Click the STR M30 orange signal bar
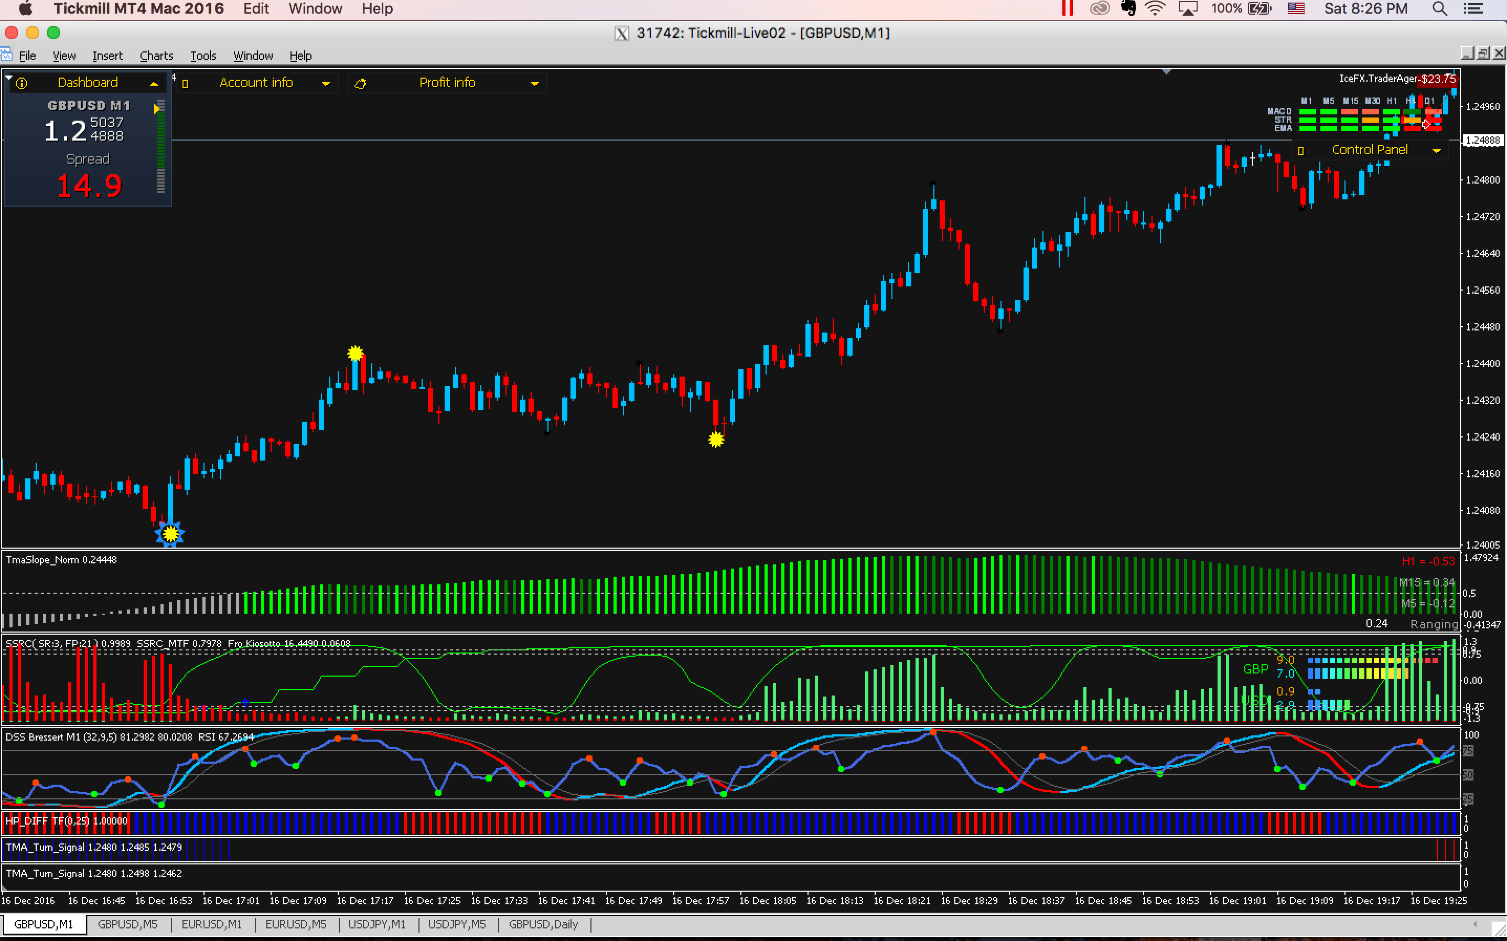Viewport: 1507px width, 941px height. [1371, 120]
